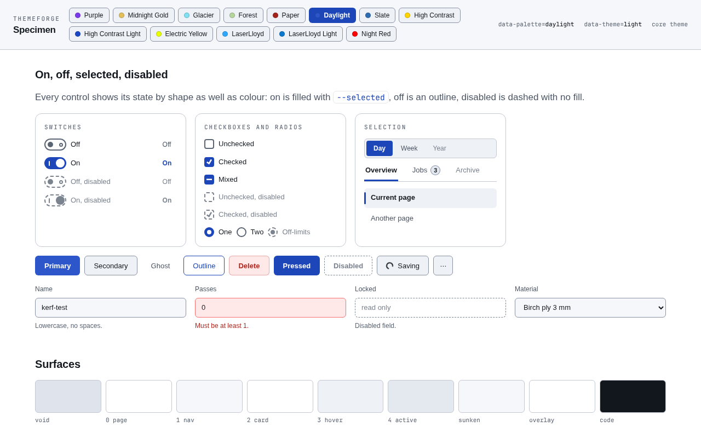The height and width of the screenshot is (438, 701).
Task: Click the Mixed state checkbox
Action: pyautogui.click(x=209, y=180)
